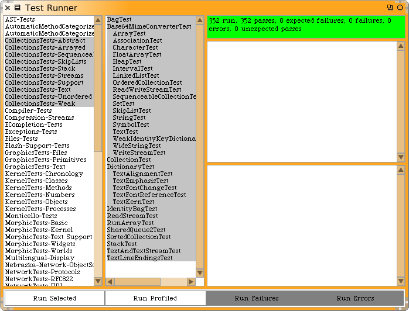
Task: Select the Compiler-Tests category
Action: (x=28, y=110)
